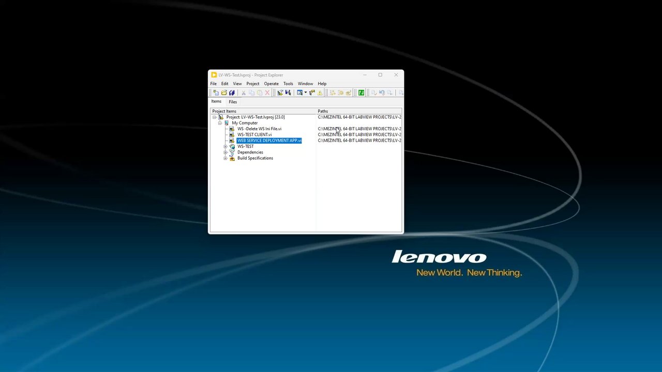Open the Tools menu
This screenshot has width=662, height=372.
coord(288,84)
